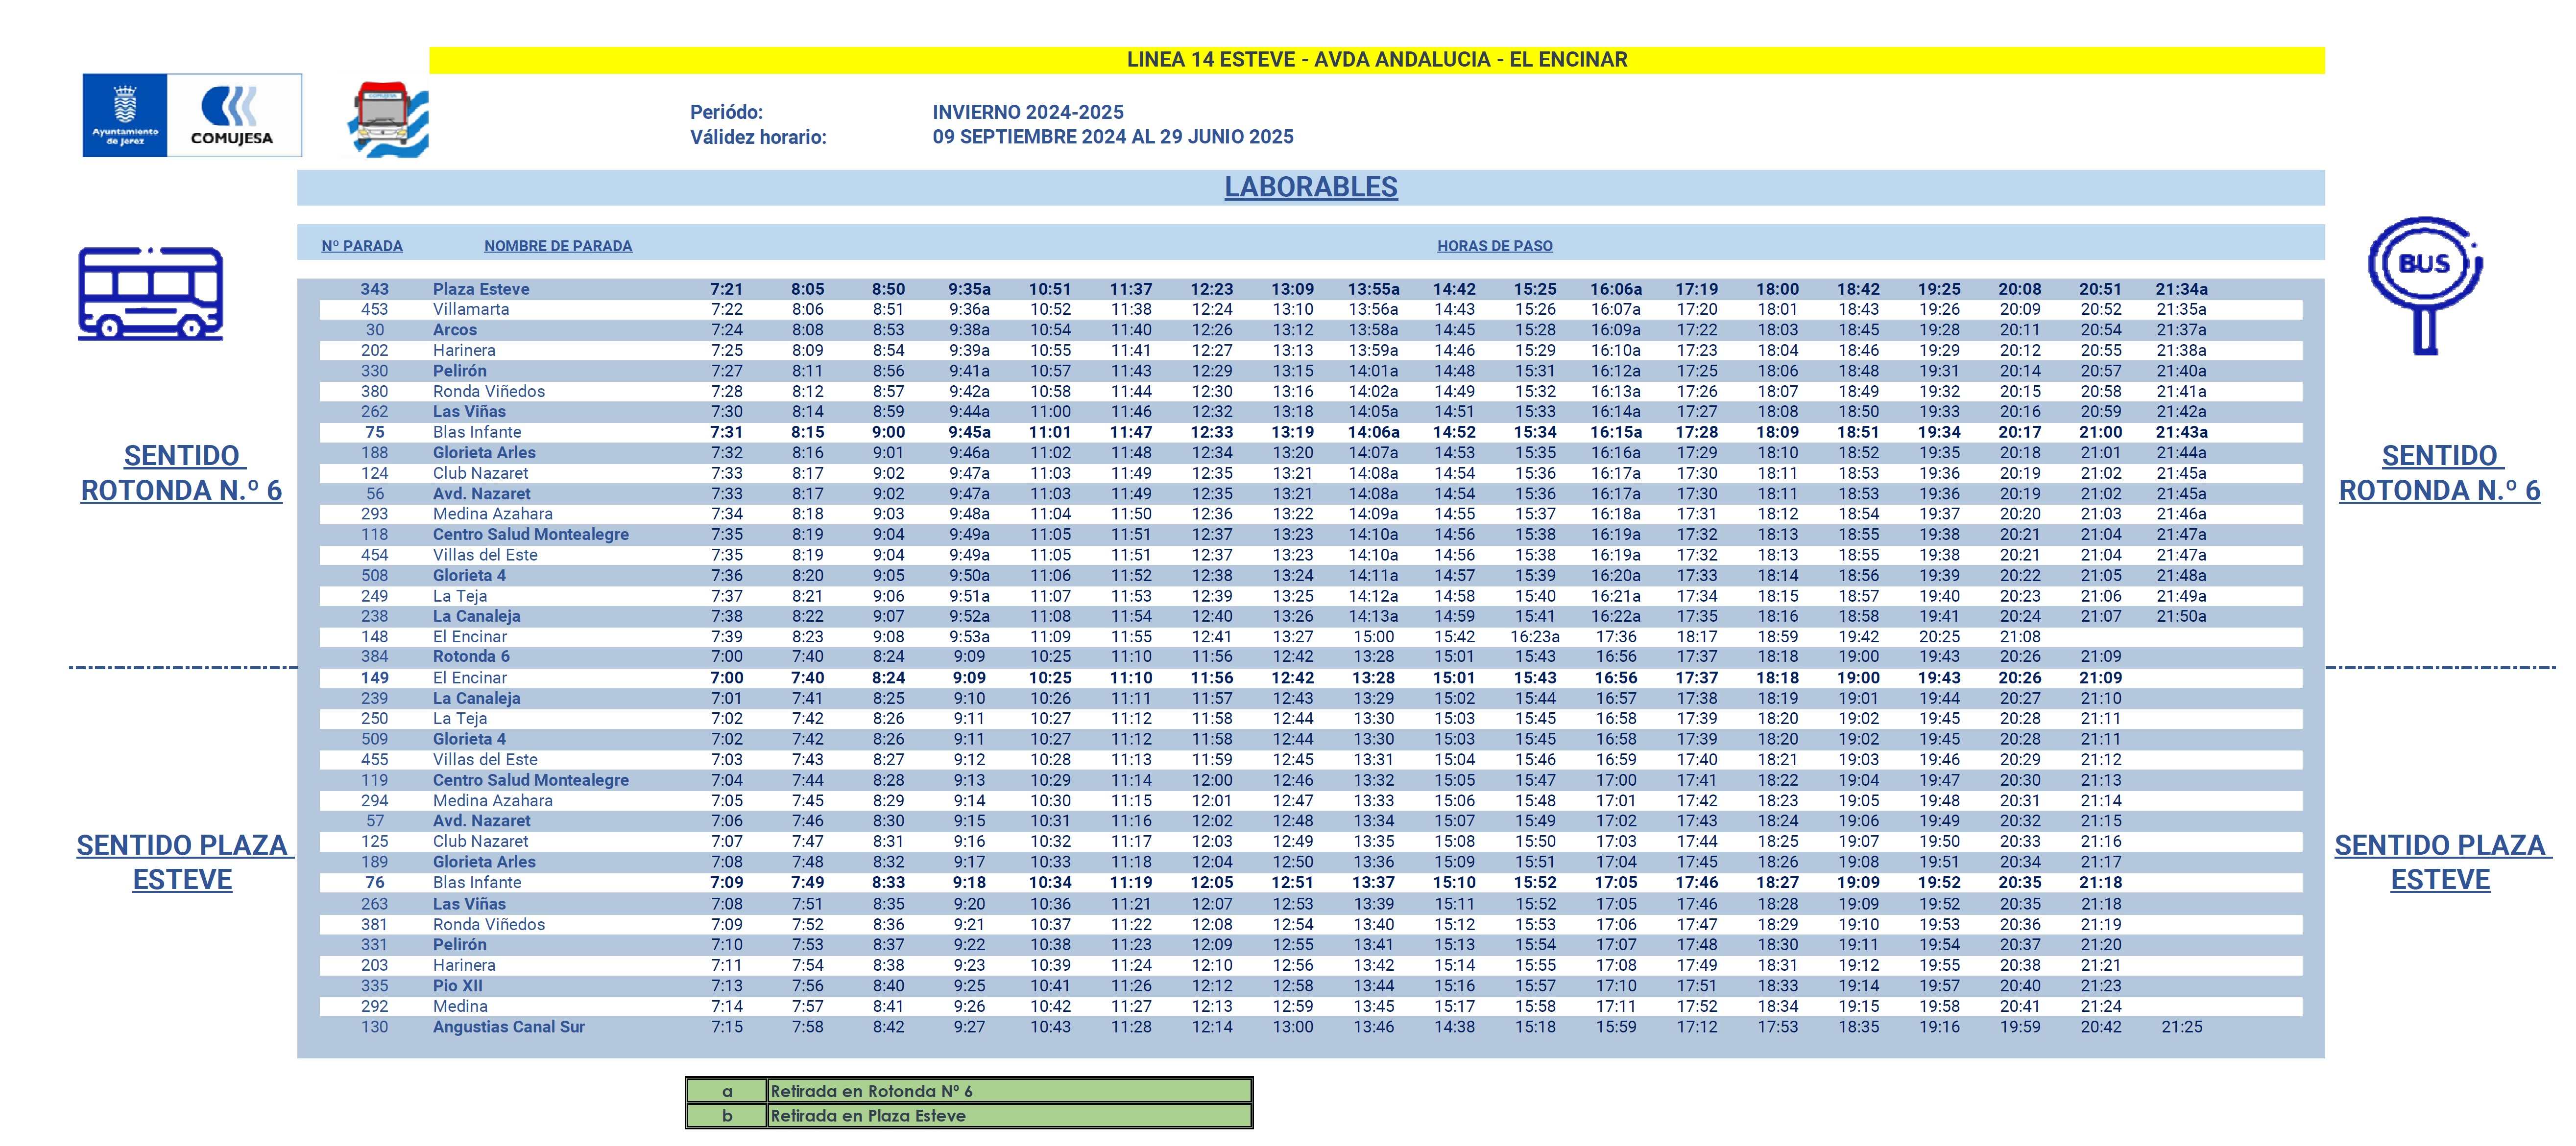The image size is (2576, 1146).
Task: Open the LABORABLES heading link
Action: (x=1310, y=187)
